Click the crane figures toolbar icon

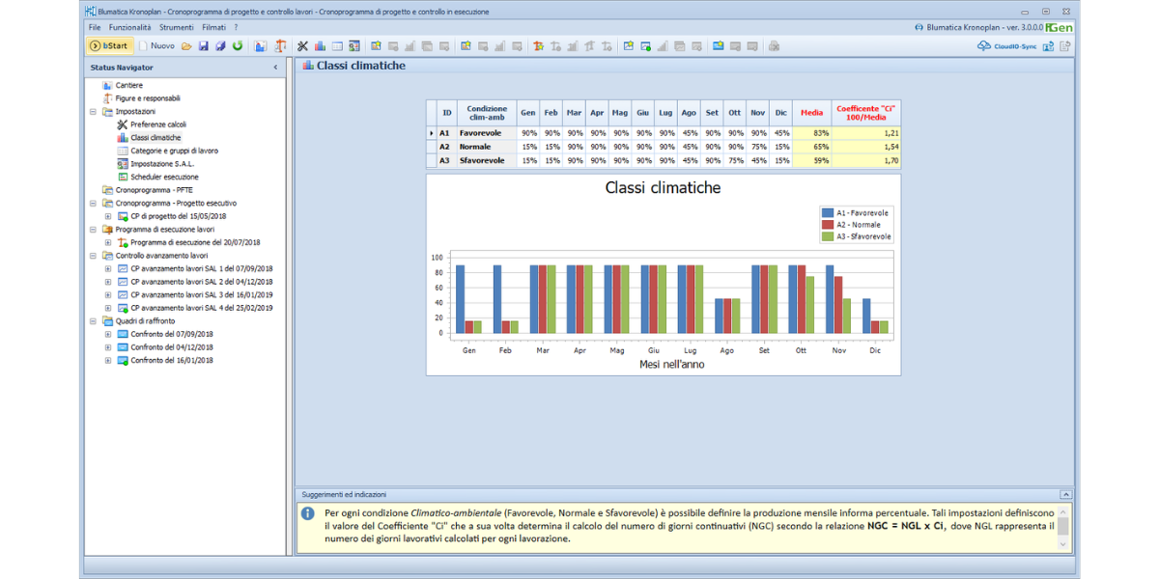(280, 45)
